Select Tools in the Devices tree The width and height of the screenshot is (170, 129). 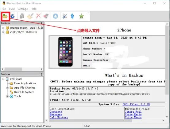17,96
